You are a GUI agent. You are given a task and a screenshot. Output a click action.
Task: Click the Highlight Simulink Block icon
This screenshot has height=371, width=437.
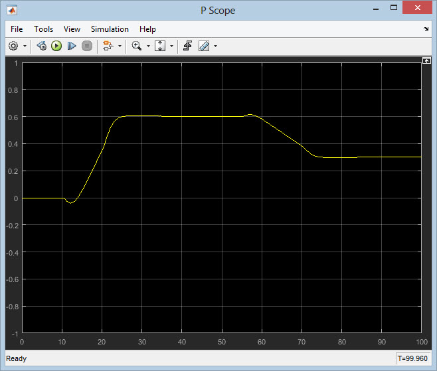(108, 46)
